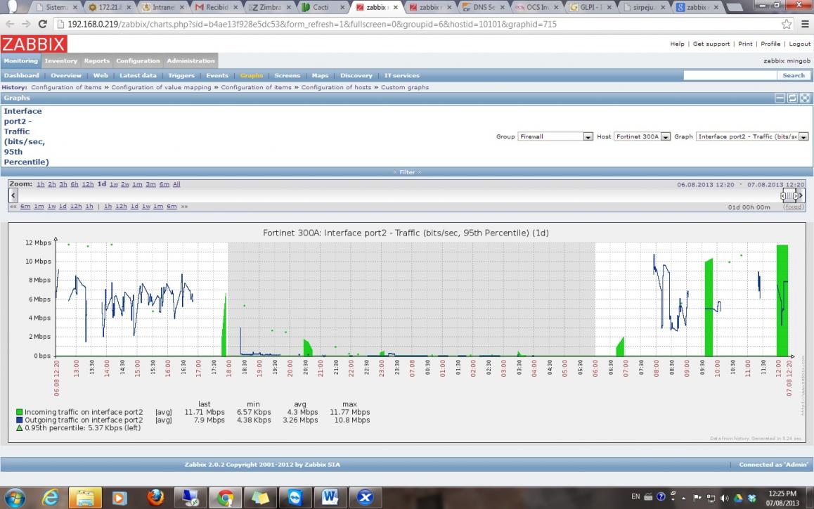Image resolution: width=814 pixels, height=509 pixels.
Task: Set zoom to 1w in Zoom row
Action: point(114,184)
